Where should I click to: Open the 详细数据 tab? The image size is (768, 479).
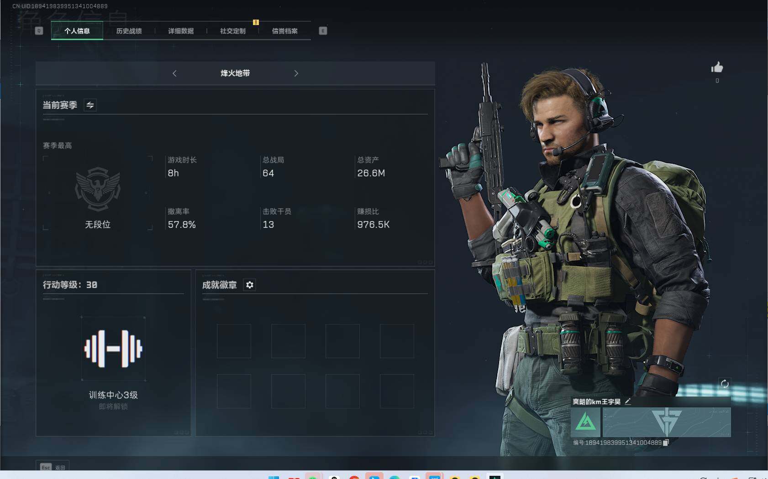pos(181,31)
